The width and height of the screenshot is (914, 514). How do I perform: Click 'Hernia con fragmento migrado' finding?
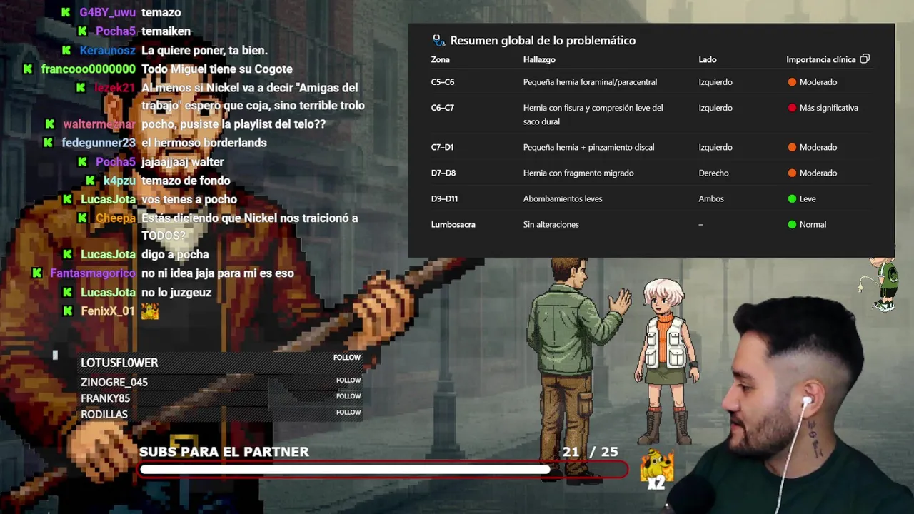(x=578, y=173)
